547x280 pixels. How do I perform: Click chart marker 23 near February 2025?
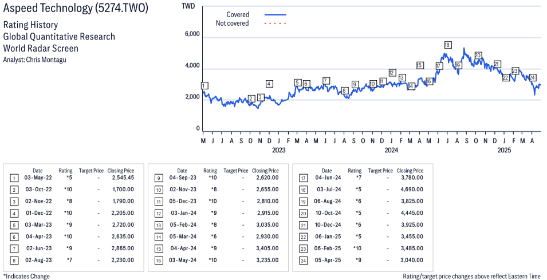tap(515, 71)
